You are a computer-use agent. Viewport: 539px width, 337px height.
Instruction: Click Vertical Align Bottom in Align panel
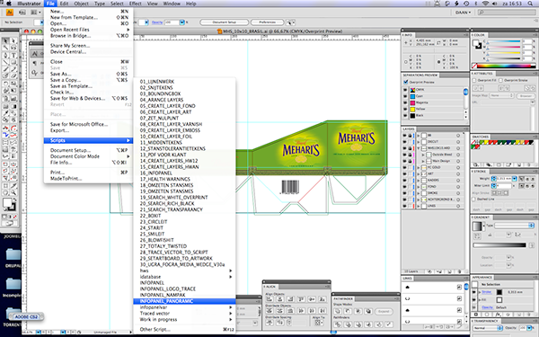pyautogui.click(x=323, y=299)
